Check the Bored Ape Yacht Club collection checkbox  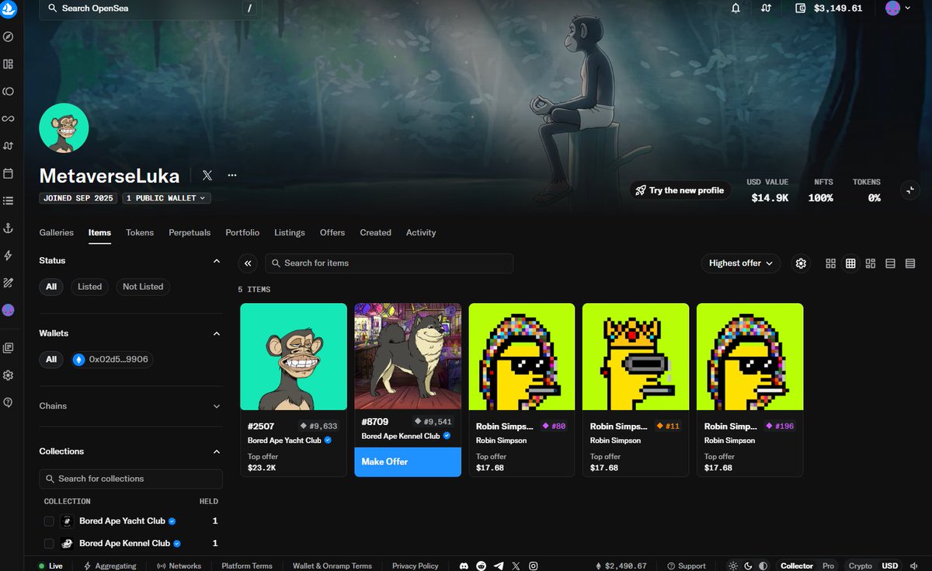[x=49, y=521]
